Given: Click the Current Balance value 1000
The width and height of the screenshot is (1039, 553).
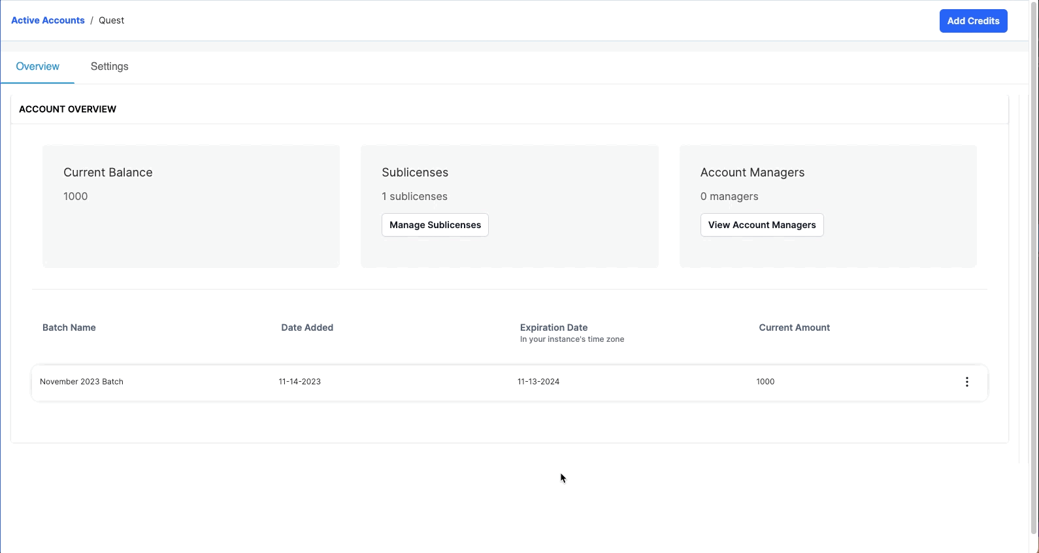Looking at the screenshot, I should click(x=76, y=196).
